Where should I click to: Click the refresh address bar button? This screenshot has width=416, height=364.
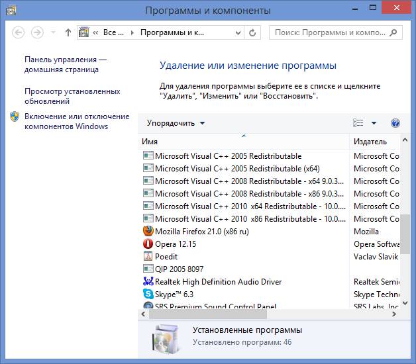click(x=252, y=32)
